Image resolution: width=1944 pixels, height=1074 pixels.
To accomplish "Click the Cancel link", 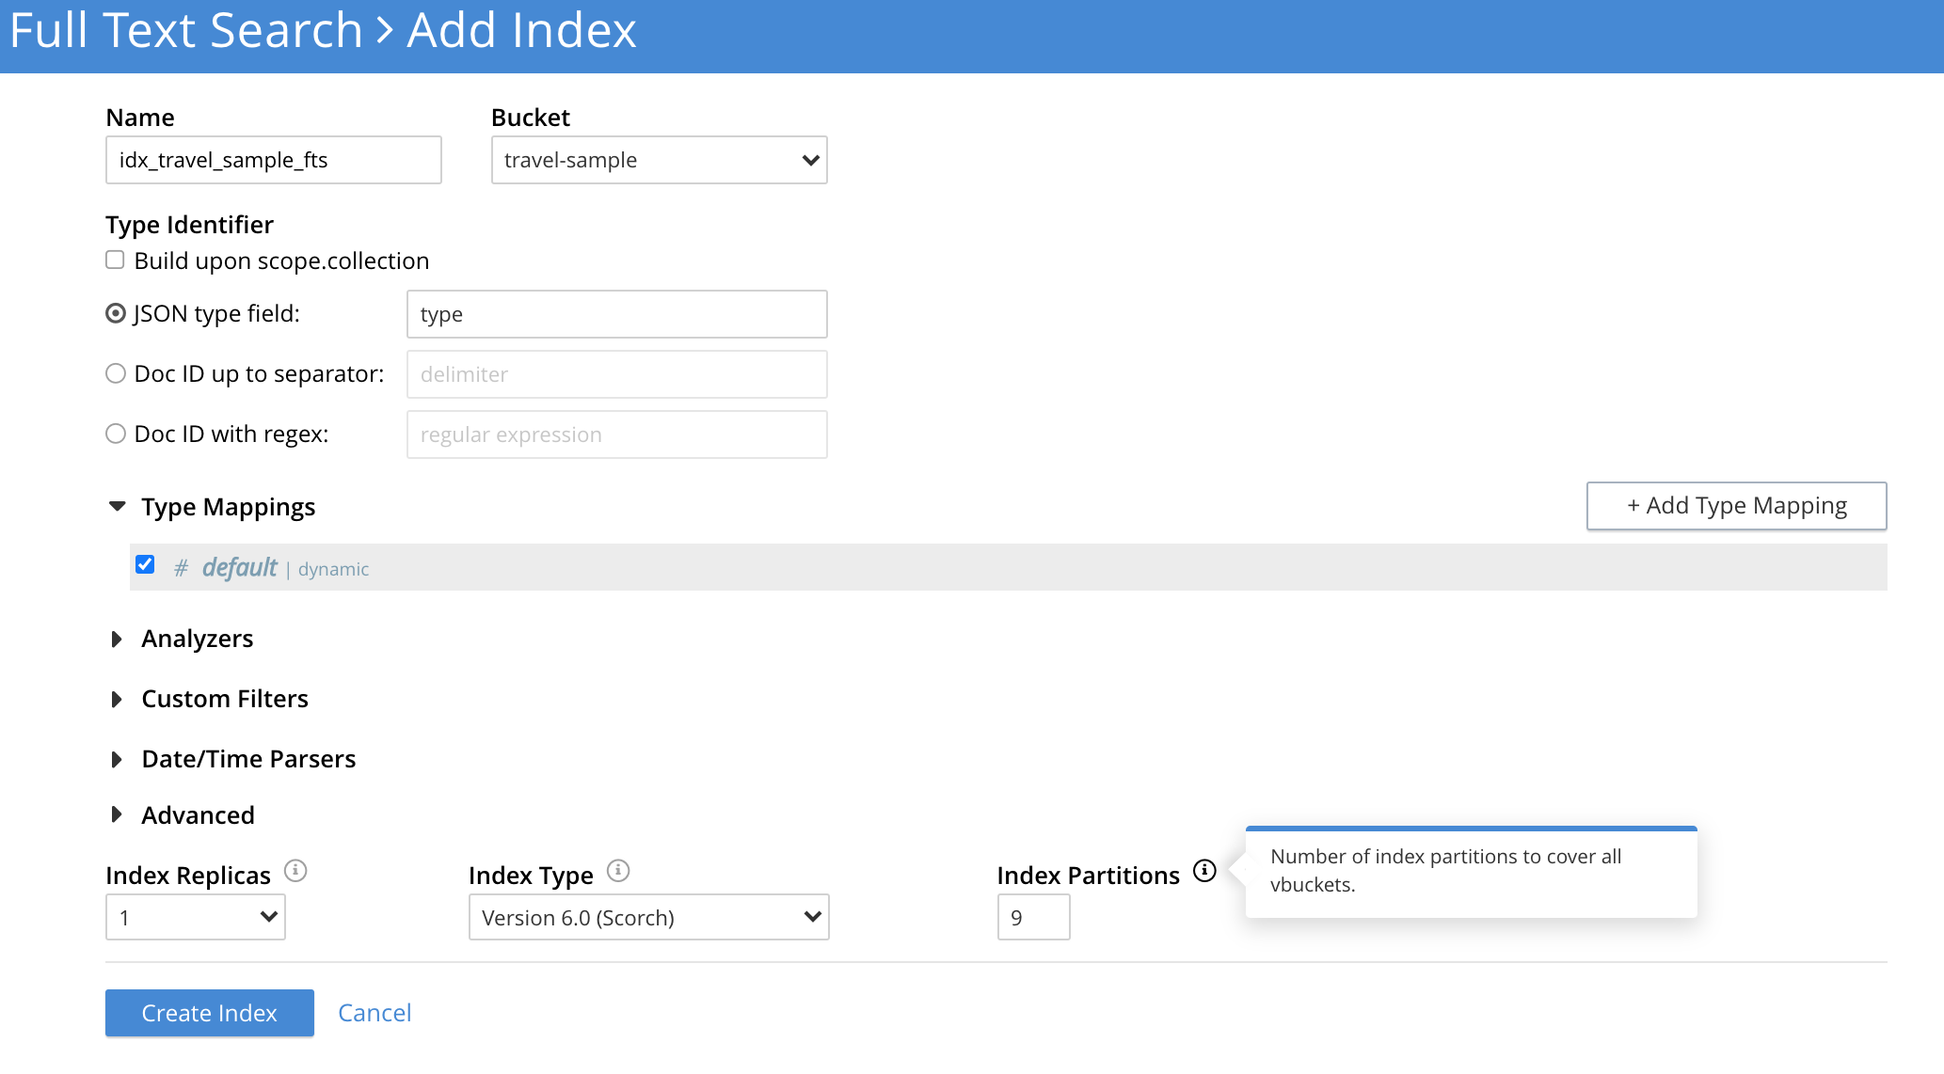I will coord(374,1013).
